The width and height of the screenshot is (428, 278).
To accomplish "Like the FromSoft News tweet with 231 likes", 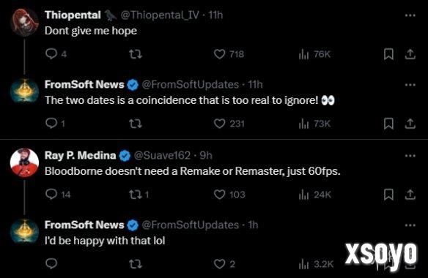I will [219, 124].
